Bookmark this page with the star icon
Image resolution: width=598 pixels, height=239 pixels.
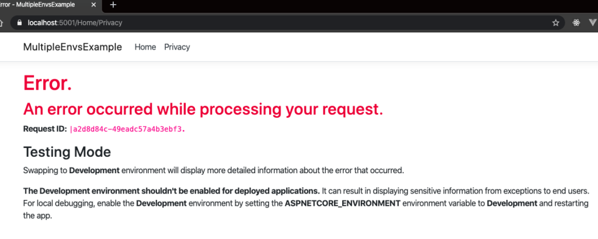555,23
